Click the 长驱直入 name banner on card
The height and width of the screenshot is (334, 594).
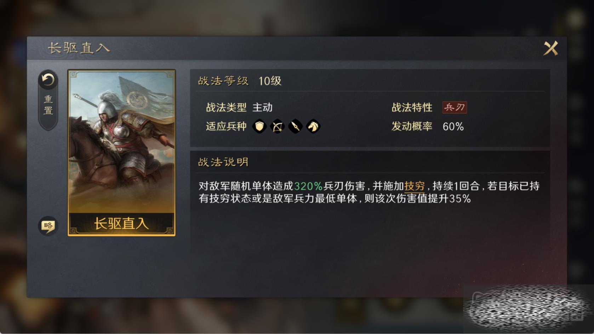121,224
